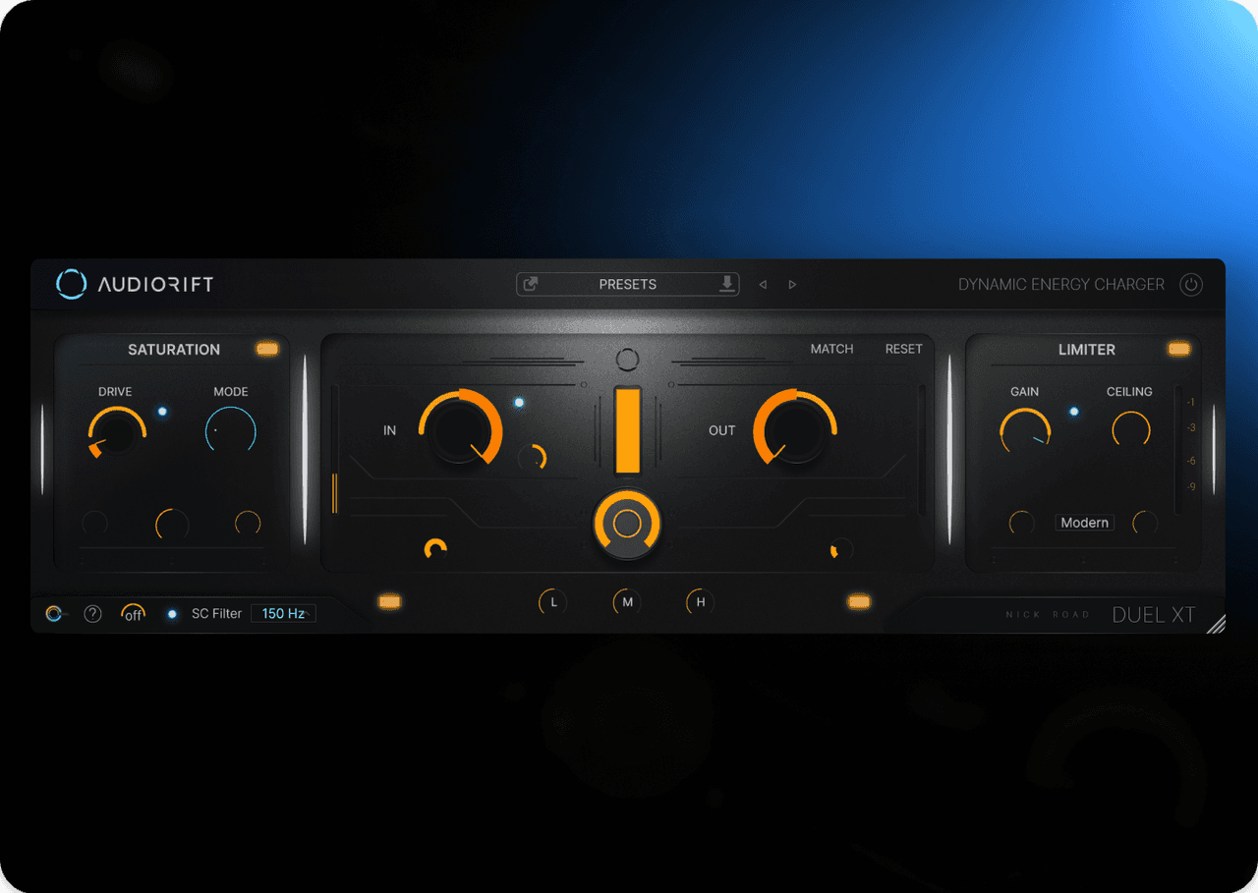Click the MATCH button
1258x893 pixels.
coord(831,349)
